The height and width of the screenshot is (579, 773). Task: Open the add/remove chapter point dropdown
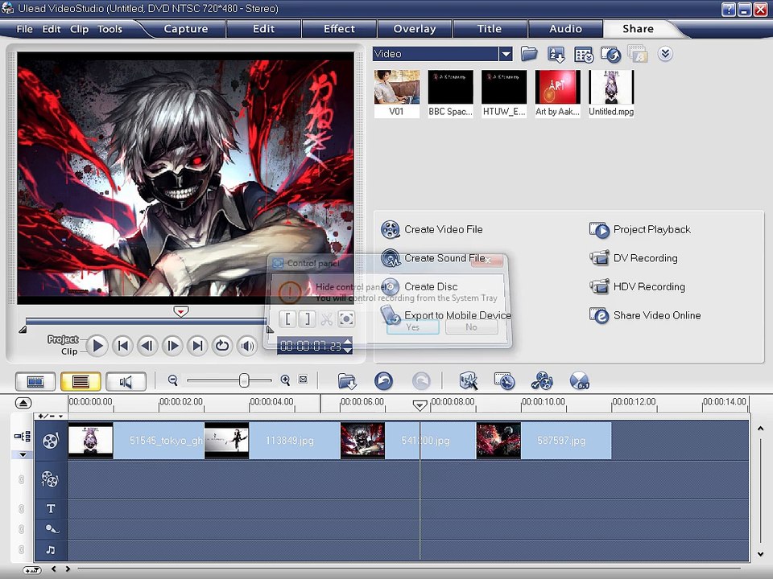coord(50,416)
